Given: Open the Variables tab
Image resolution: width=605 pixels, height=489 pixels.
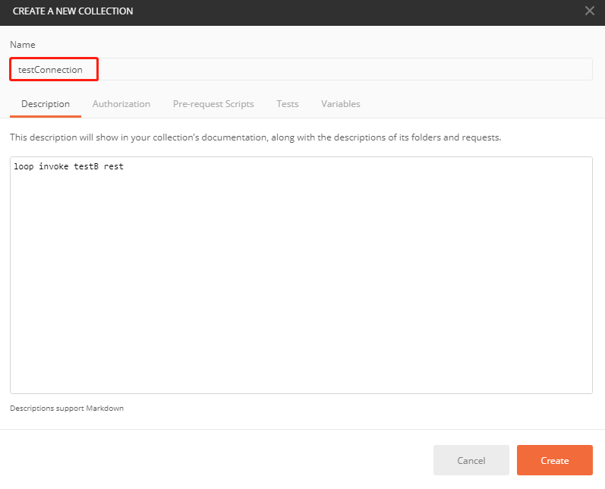Looking at the screenshot, I should point(341,104).
